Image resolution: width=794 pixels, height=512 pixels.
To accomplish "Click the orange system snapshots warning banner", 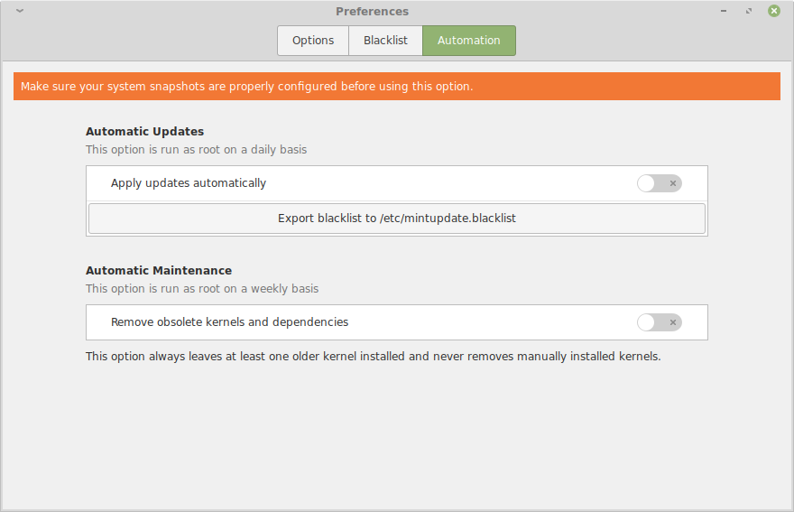I will (397, 87).
